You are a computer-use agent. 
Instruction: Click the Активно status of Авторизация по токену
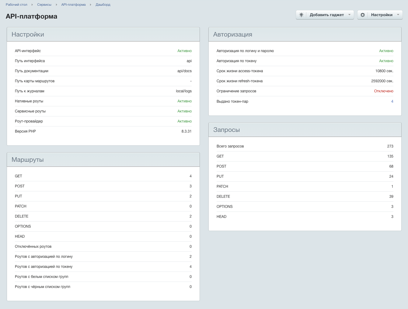[386, 61]
